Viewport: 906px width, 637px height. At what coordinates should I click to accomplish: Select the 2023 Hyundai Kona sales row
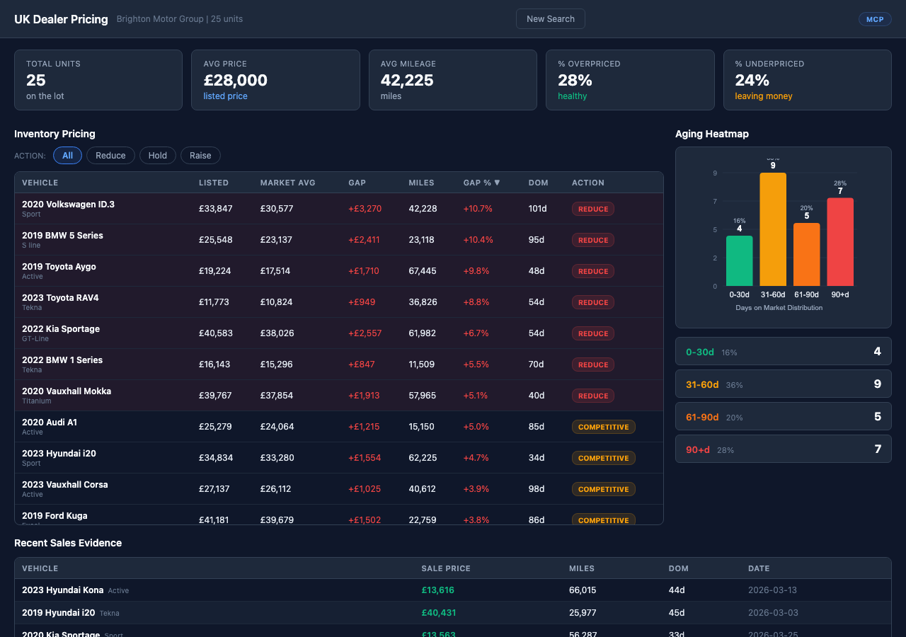click(453, 590)
